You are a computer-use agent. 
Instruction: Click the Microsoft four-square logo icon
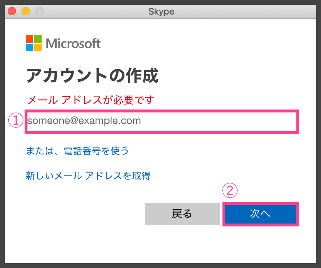click(x=34, y=43)
